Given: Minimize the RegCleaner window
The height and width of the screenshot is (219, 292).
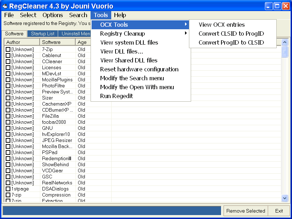Looking at the screenshot, I should tap(268, 6).
